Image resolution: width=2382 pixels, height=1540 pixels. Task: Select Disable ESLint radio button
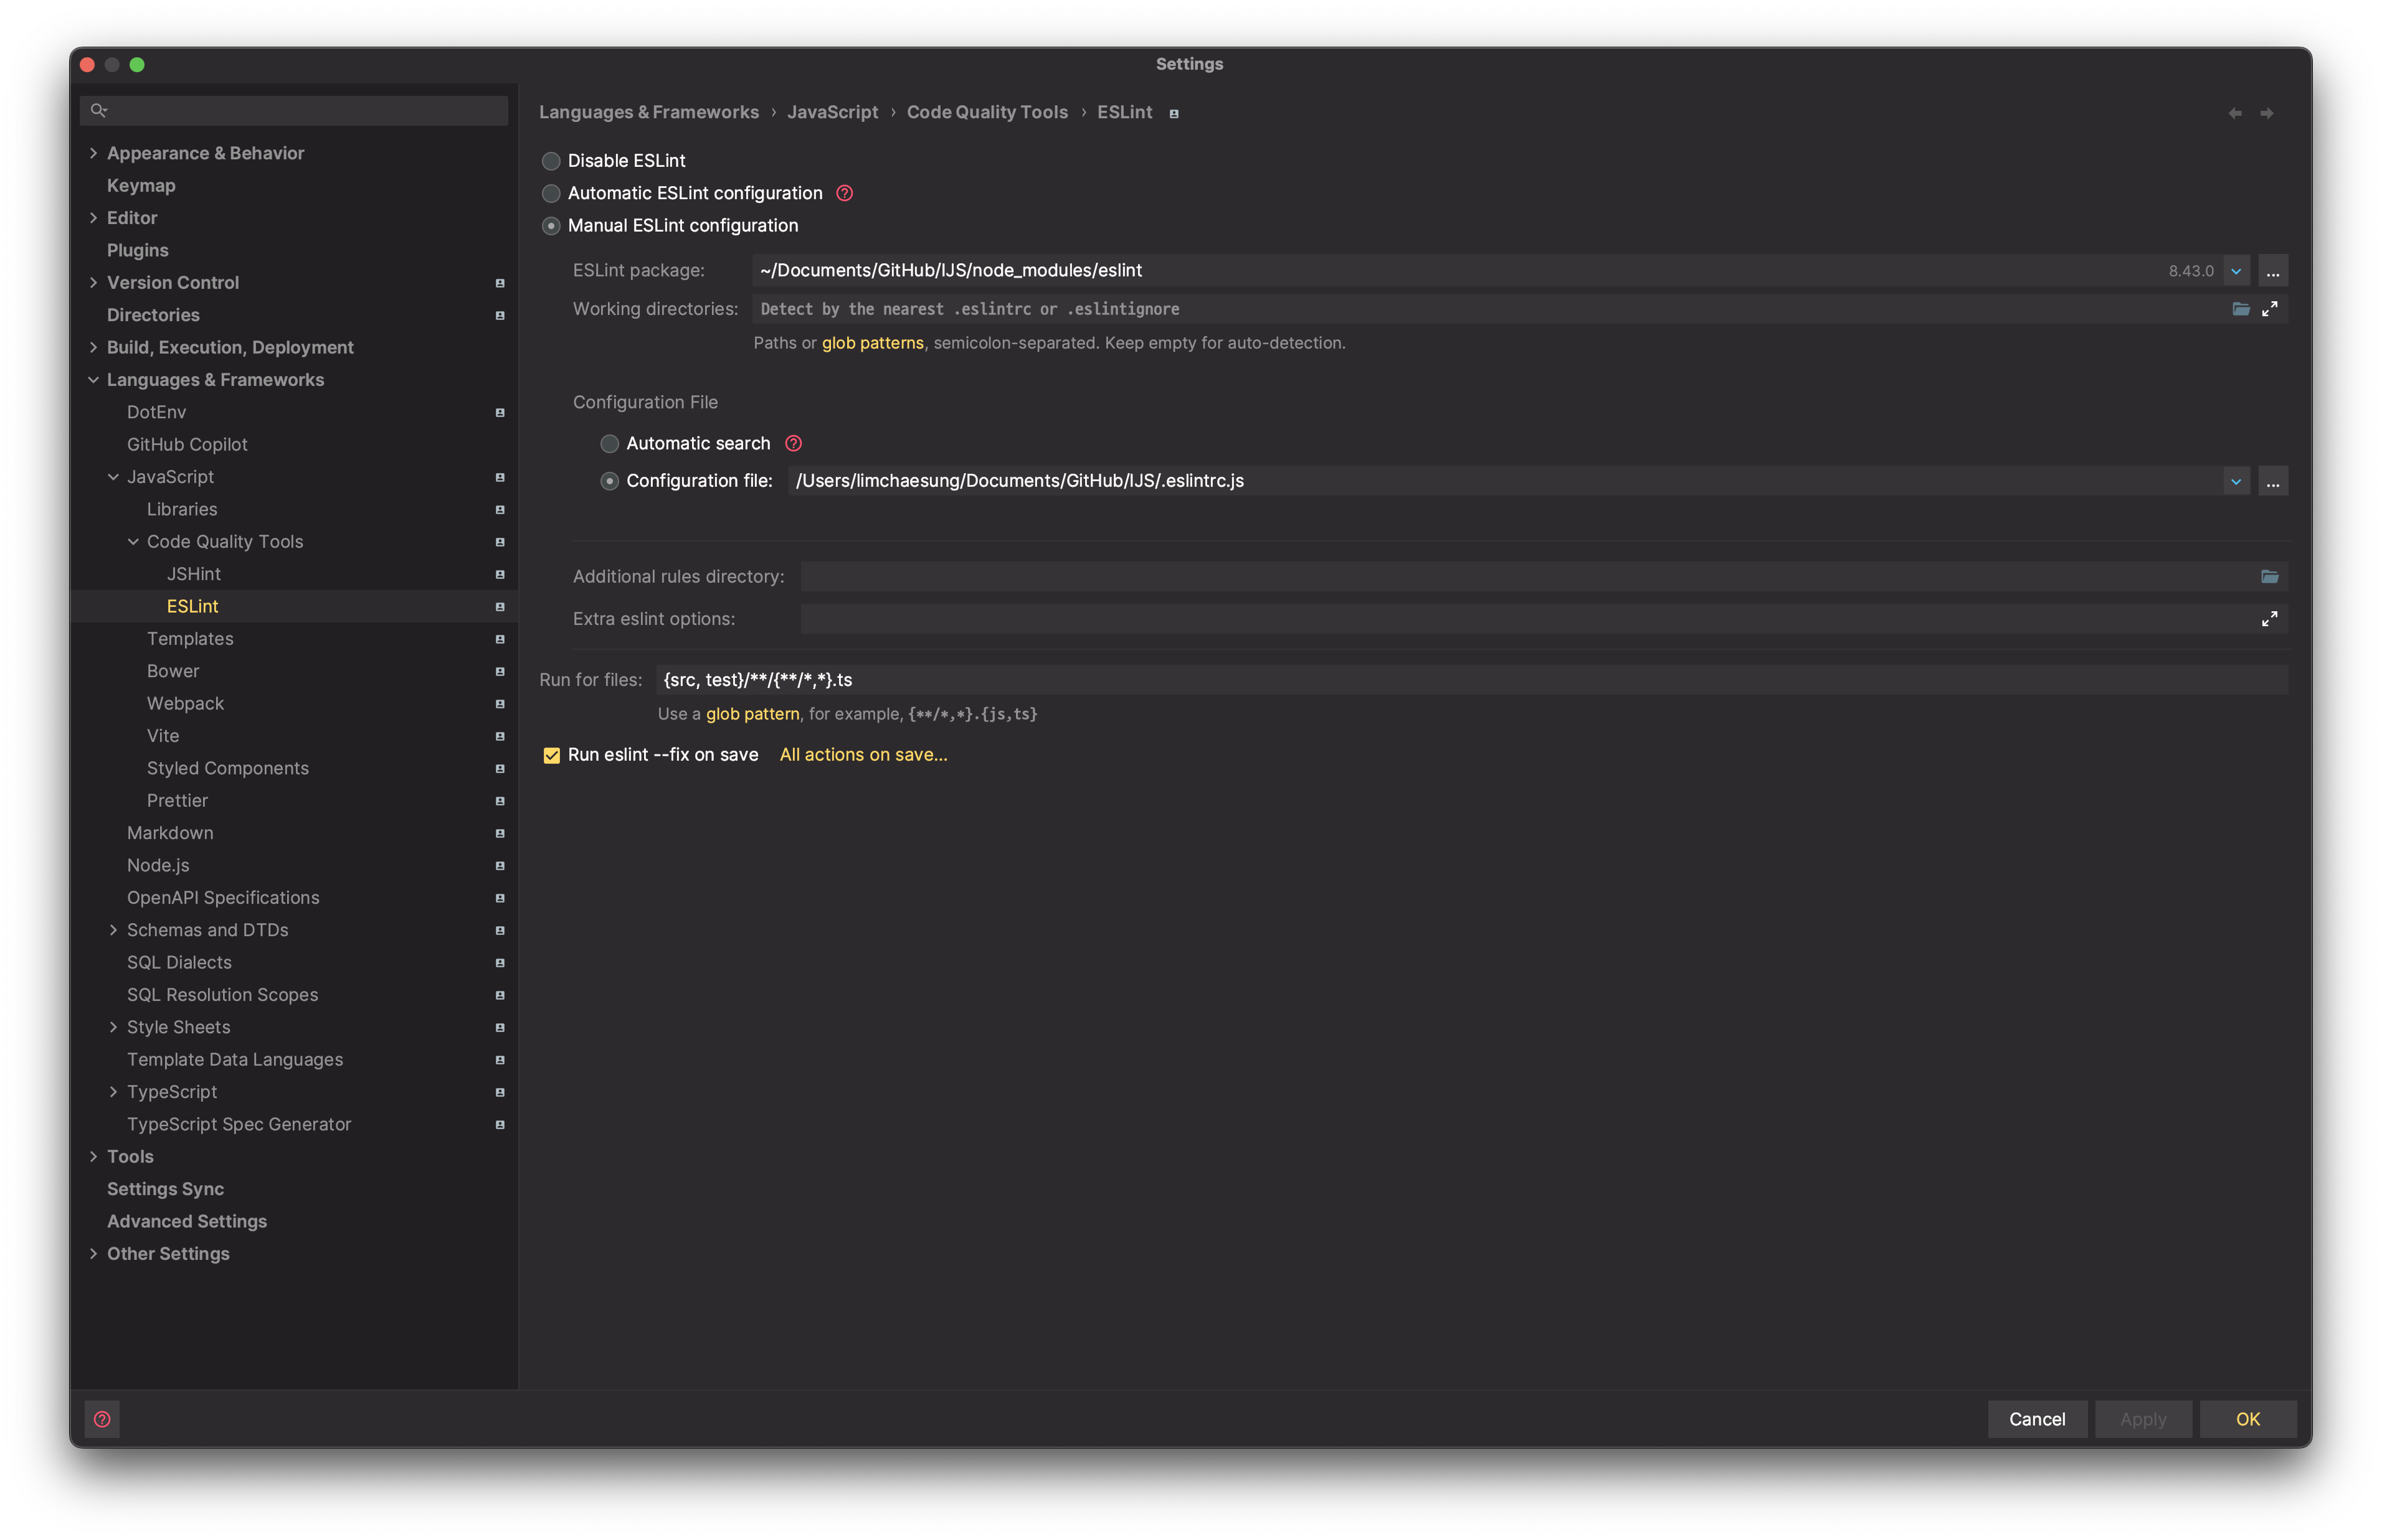tap(551, 161)
